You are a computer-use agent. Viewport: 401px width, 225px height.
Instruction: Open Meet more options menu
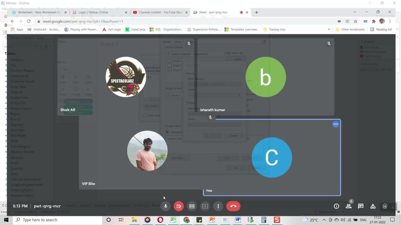tap(218, 206)
